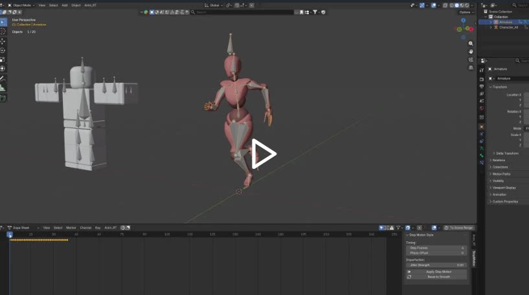Select the Annotate tool in the viewport toolbar

[3, 78]
